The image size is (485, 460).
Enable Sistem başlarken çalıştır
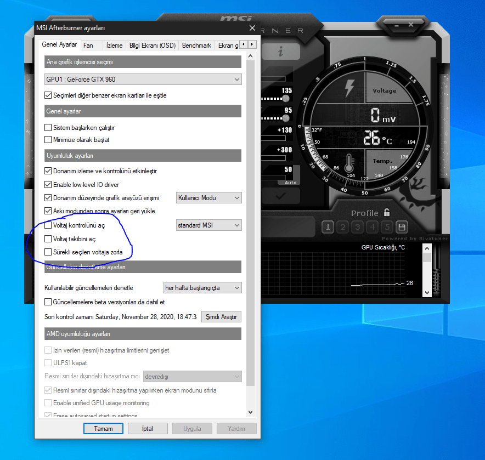point(48,127)
